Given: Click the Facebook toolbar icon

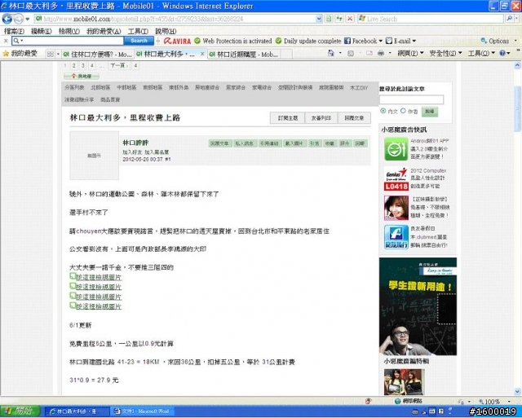Looking at the screenshot, I should pyautogui.click(x=347, y=41).
